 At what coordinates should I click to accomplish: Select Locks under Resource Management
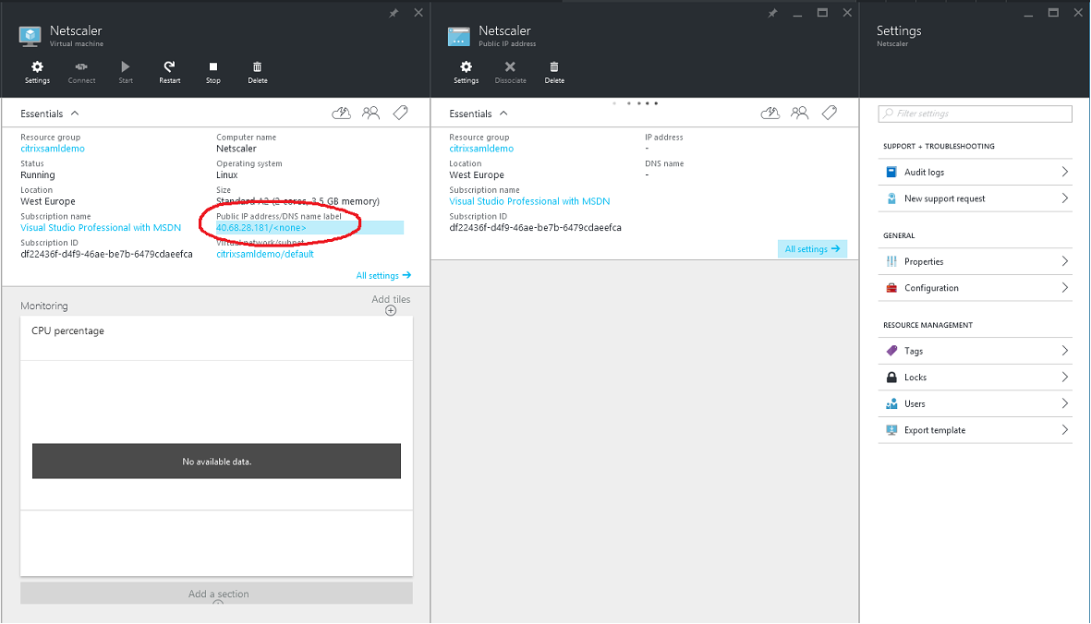(x=975, y=378)
